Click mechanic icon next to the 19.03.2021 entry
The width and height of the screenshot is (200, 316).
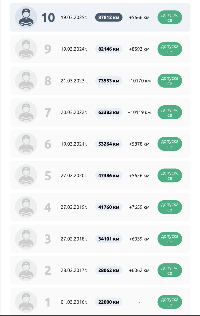point(26,144)
